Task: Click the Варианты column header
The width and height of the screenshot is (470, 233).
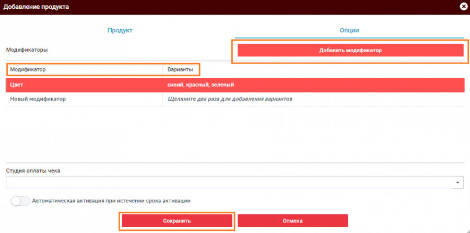Action: tap(180, 69)
